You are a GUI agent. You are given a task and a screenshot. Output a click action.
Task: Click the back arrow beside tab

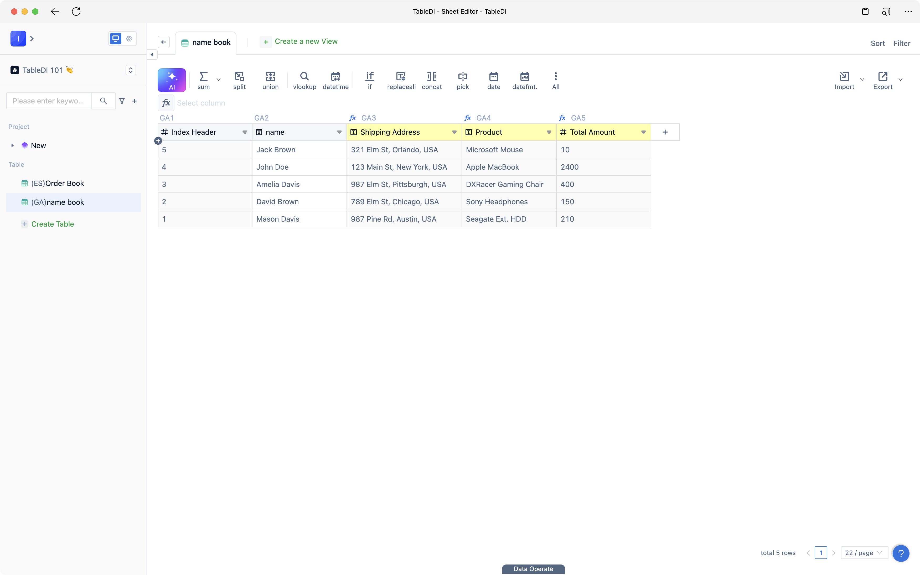coord(164,42)
